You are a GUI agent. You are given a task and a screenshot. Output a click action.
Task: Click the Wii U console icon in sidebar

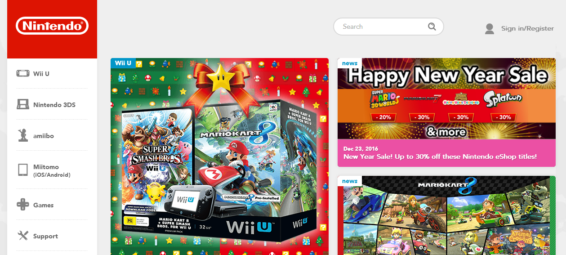[x=23, y=73]
